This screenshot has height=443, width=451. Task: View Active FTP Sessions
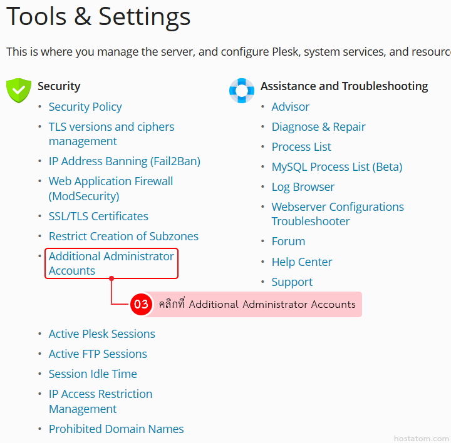point(98,354)
